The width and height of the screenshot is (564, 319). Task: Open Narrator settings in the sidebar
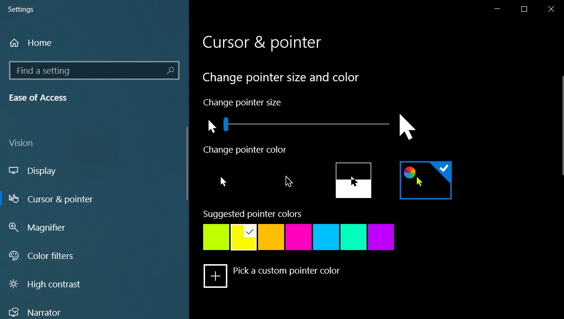(44, 312)
